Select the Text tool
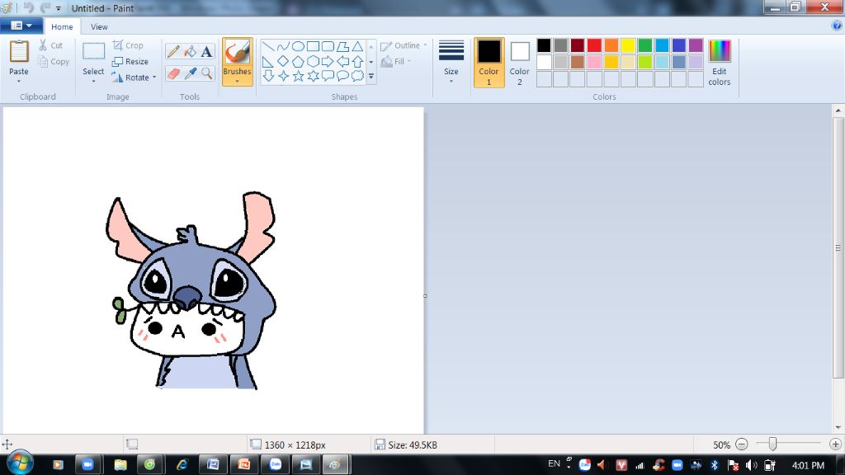This screenshot has width=845, height=475. pyautogui.click(x=206, y=52)
